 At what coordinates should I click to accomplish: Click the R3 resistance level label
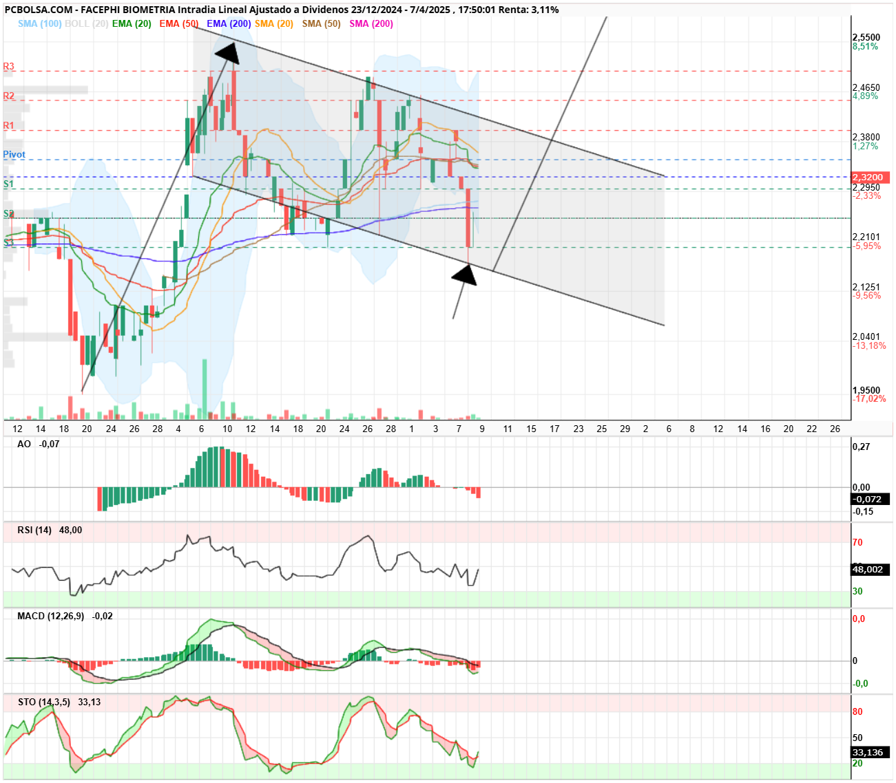[9, 67]
